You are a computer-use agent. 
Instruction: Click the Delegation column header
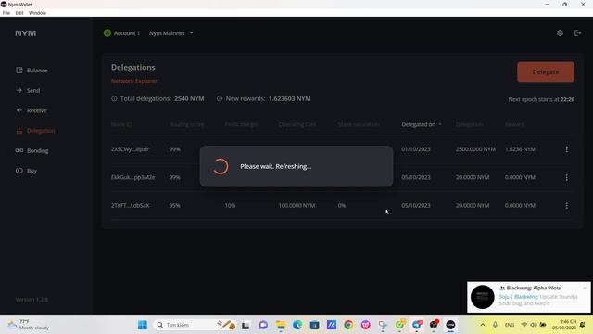[470, 124]
